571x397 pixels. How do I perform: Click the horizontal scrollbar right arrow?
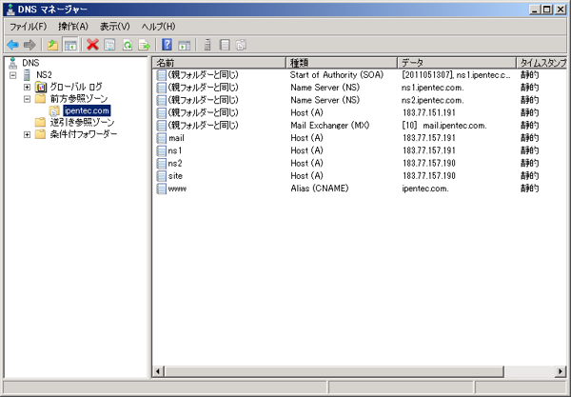coord(561,371)
